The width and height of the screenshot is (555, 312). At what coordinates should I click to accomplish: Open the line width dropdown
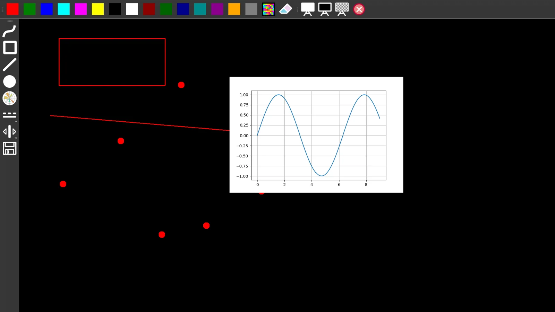(x=10, y=132)
